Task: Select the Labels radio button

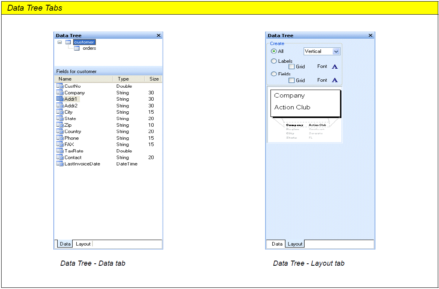Action: (x=274, y=61)
